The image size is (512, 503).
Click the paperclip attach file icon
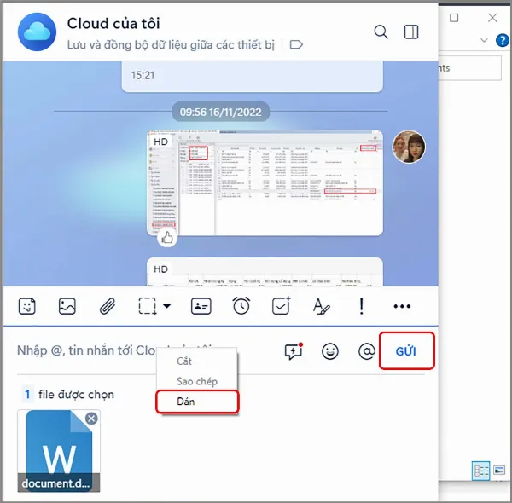pyautogui.click(x=108, y=306)
